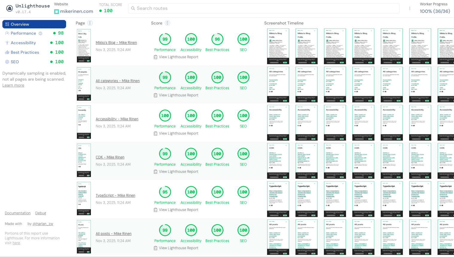Click the Best Practices thumbs-up icon
Viewport: 454px width, 257px height.
7,52
